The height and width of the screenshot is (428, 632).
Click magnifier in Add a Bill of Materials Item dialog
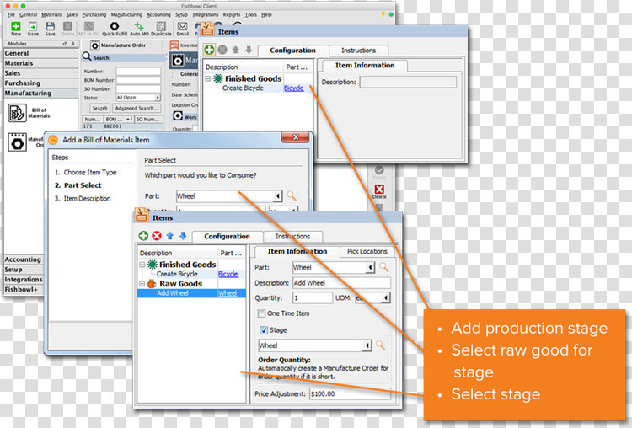point(292,195)
